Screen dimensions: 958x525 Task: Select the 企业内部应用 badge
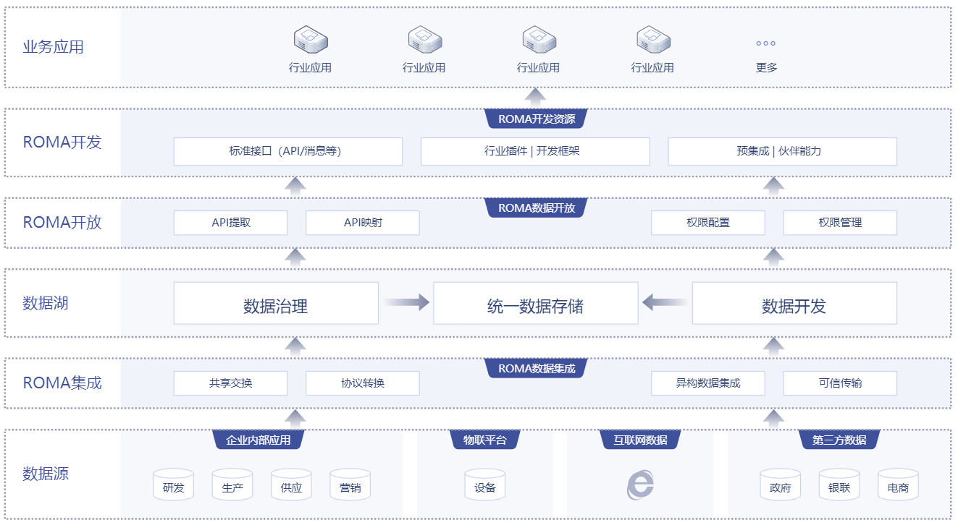tap(258, 440)
